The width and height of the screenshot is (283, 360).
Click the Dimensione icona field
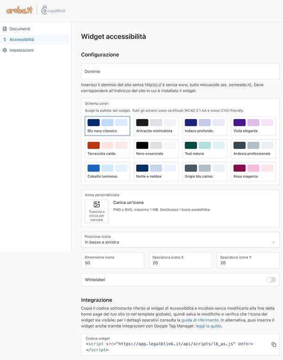pyautogui.click(x=113, y=260)
